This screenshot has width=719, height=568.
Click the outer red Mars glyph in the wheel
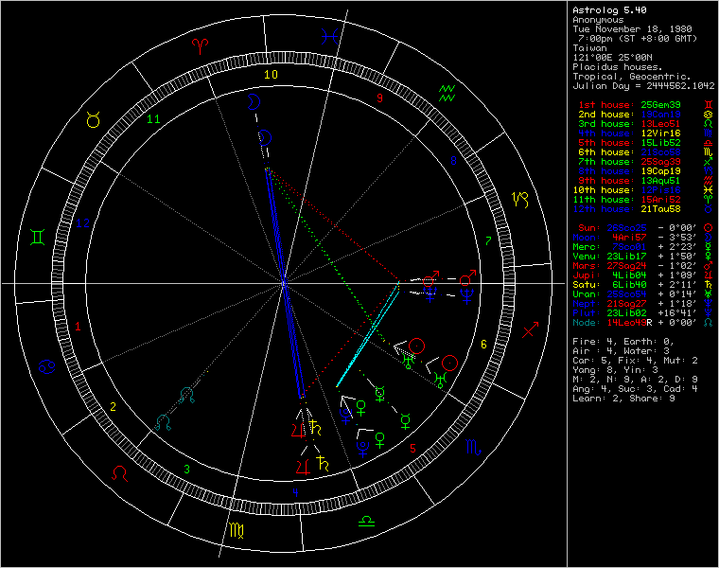pos(467,278)
